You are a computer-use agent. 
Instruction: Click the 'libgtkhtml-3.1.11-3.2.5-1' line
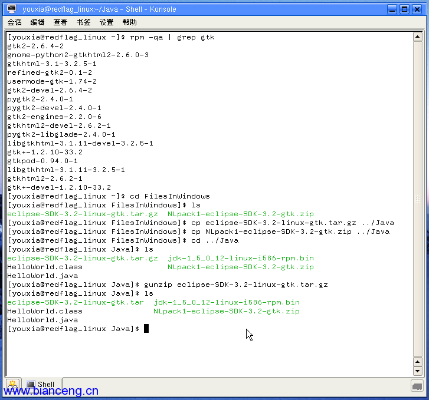click(66, 170)
